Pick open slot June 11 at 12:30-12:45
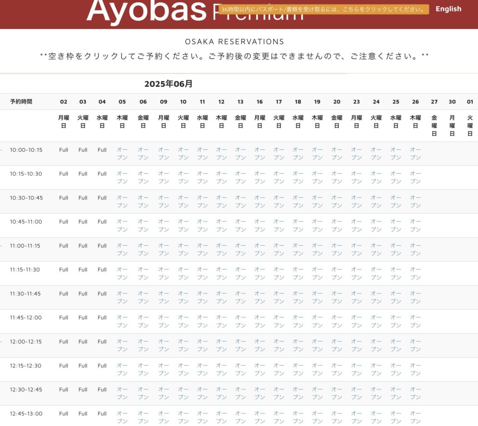This screenshot has width=478, height=426. coord(202,394)
